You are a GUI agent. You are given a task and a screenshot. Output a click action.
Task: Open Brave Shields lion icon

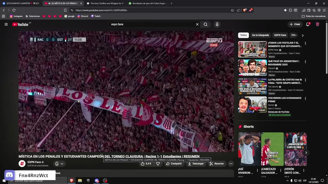point(244,10)
